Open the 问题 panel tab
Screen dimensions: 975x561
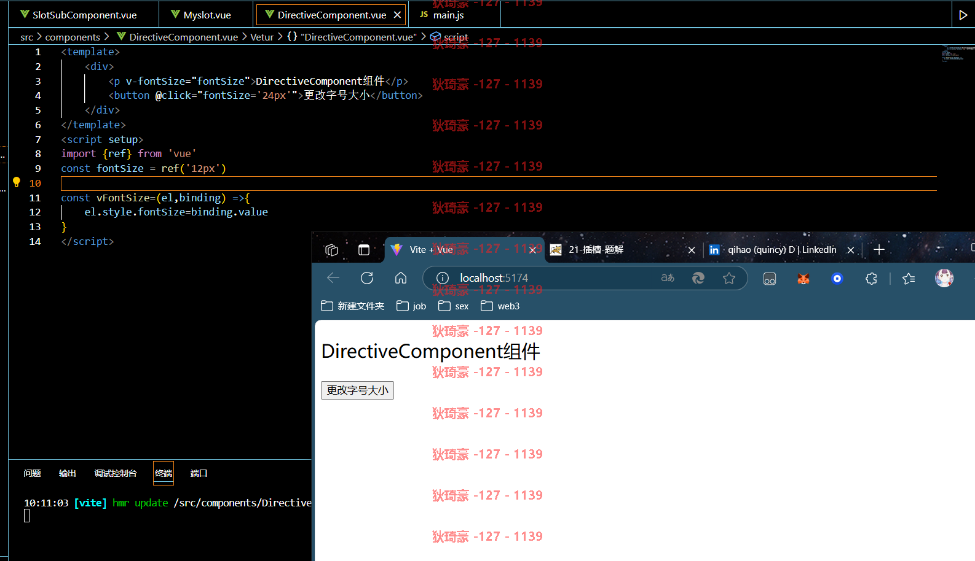tap(32, 473)
